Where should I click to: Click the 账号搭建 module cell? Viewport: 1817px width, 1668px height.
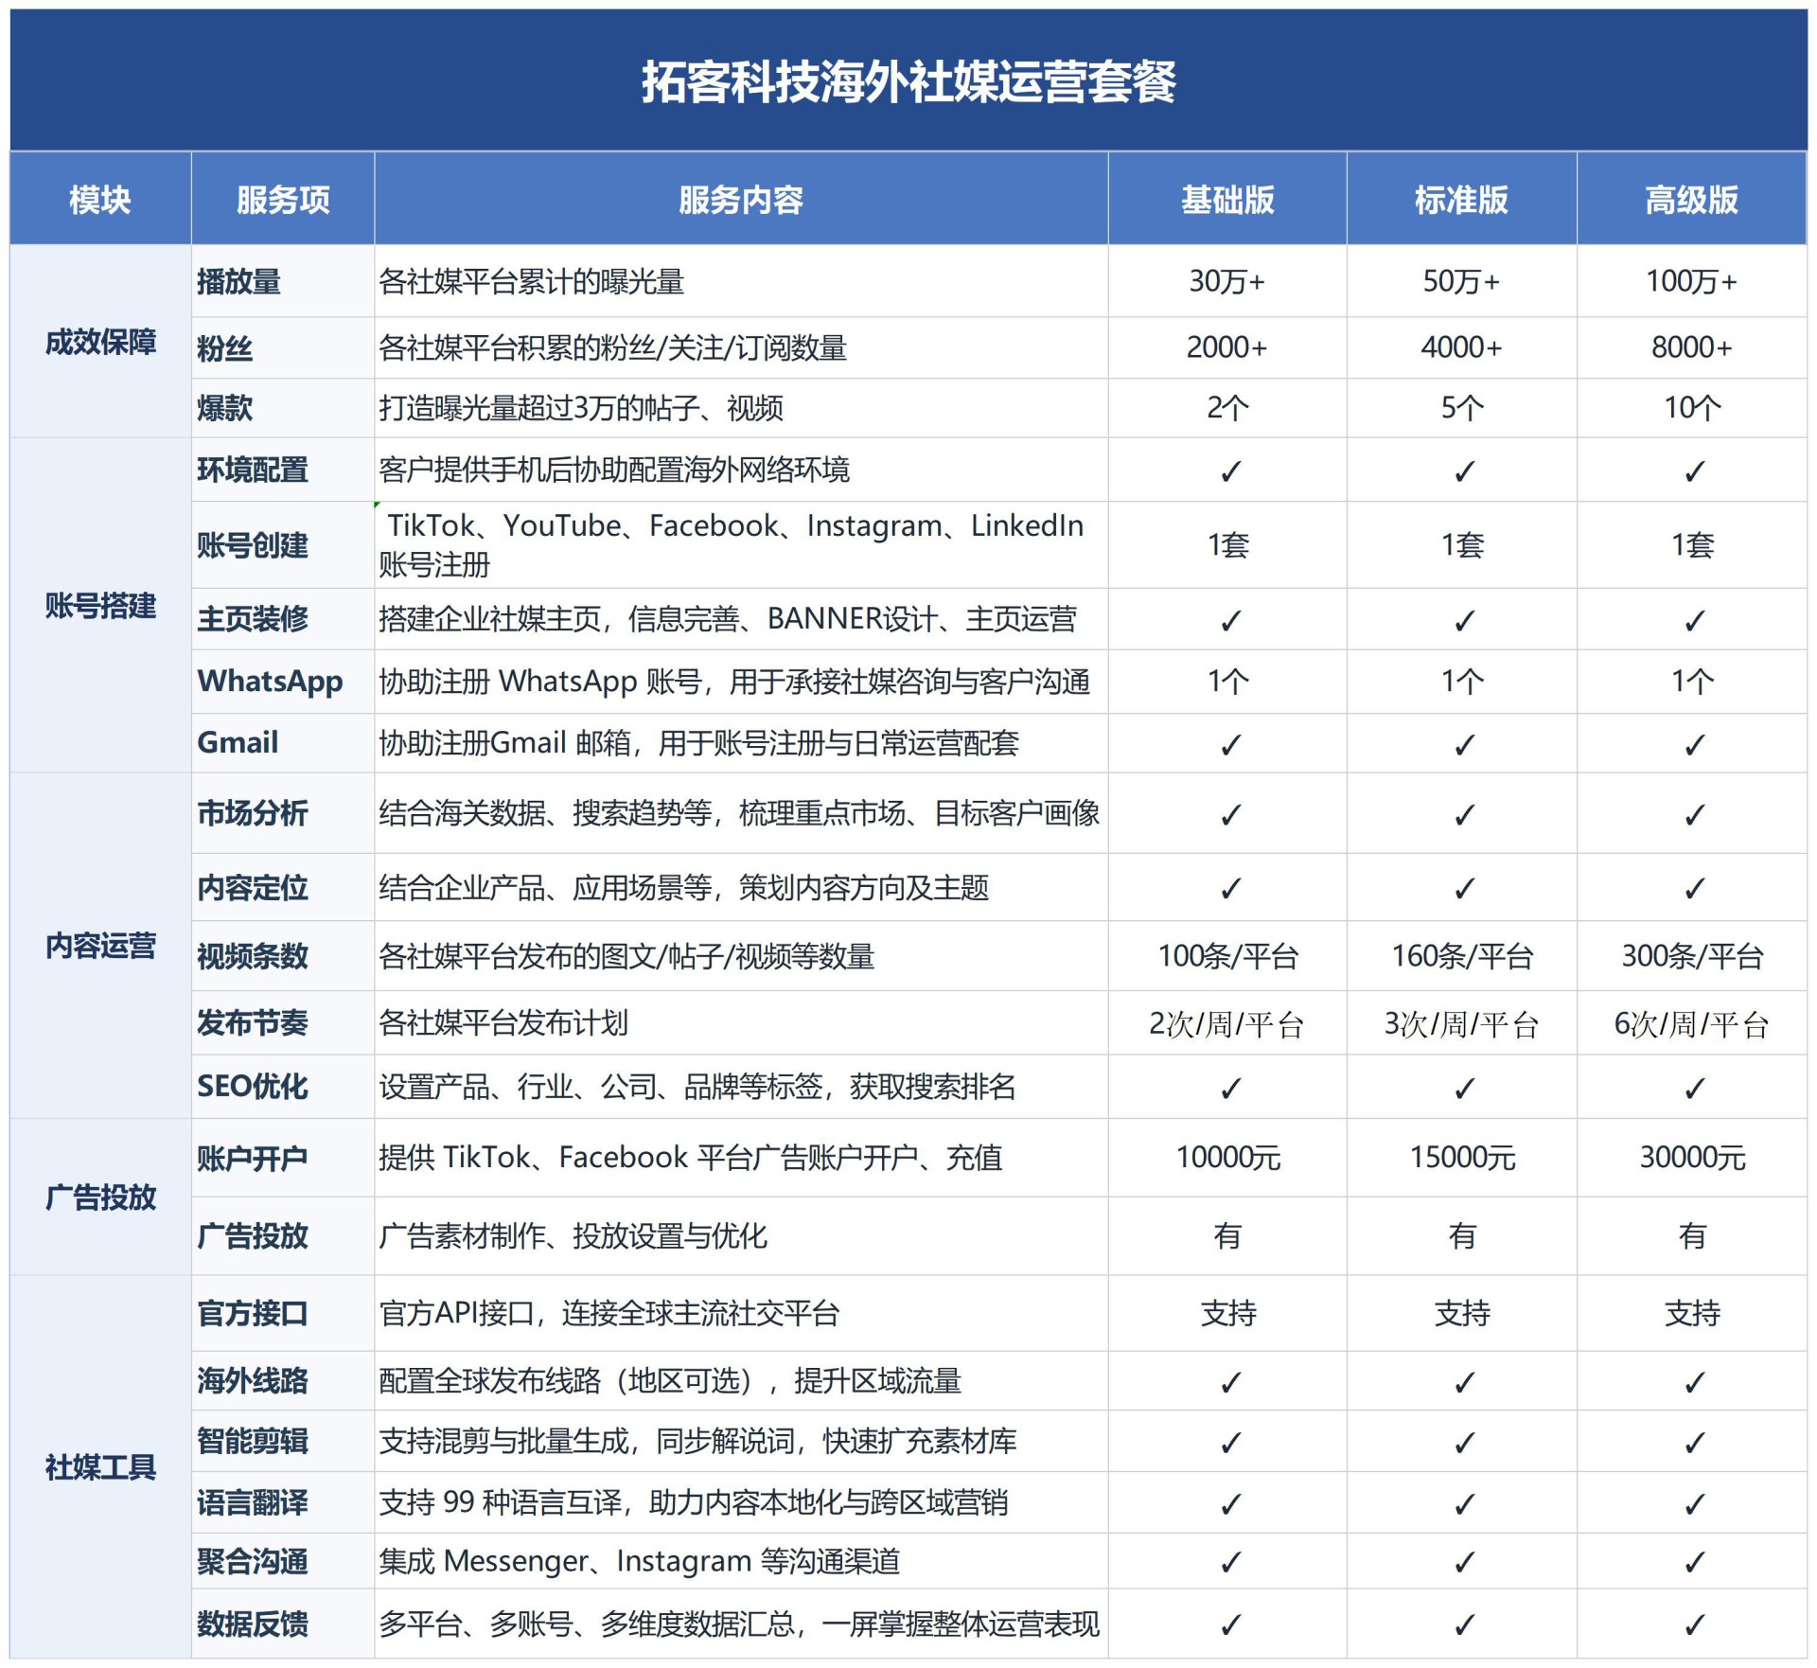click(x=100, y=605)
